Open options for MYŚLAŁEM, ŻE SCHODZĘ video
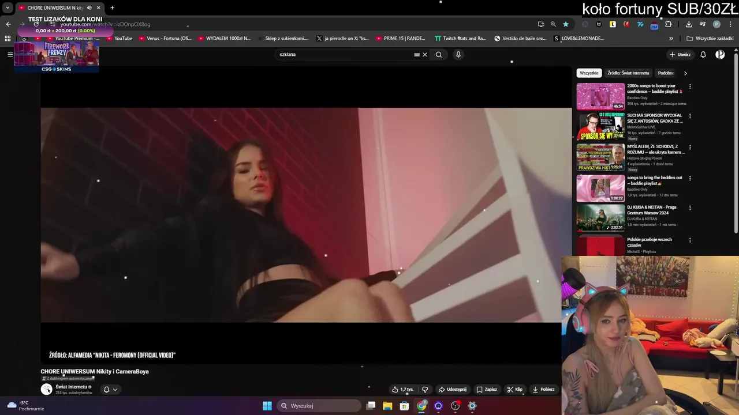 (690, 147)
